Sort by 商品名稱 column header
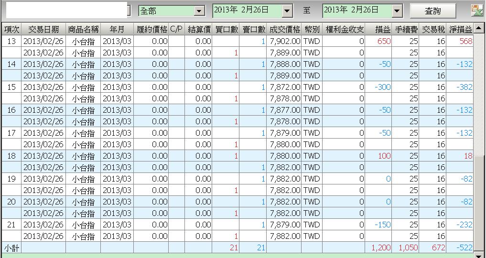This screenshot has height=258, width=486. pyautogui.click(x=83, y=30)
